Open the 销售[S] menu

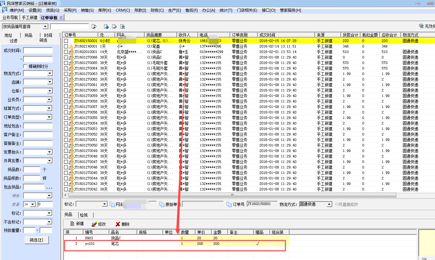click(87, 10)
